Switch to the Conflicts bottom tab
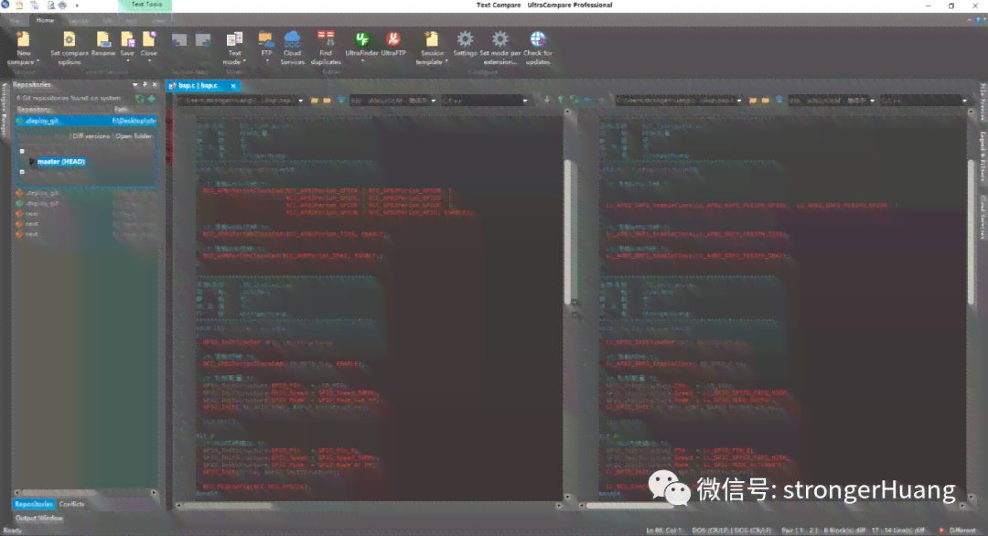Screen dimensions: 988x536 click(72, 504)
